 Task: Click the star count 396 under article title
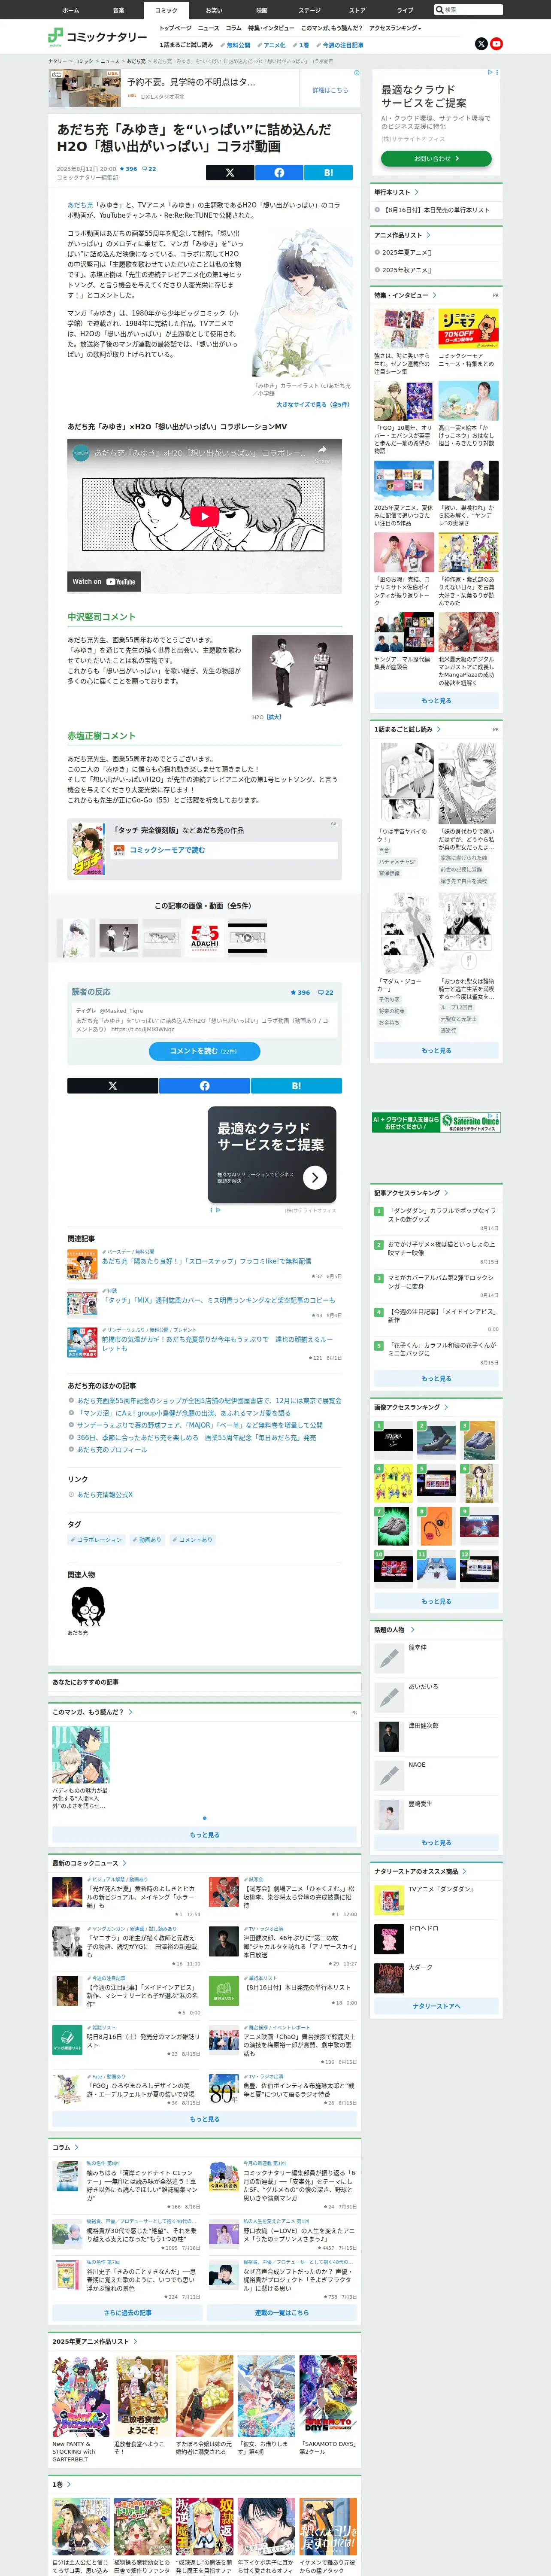[x=128, y=169]
